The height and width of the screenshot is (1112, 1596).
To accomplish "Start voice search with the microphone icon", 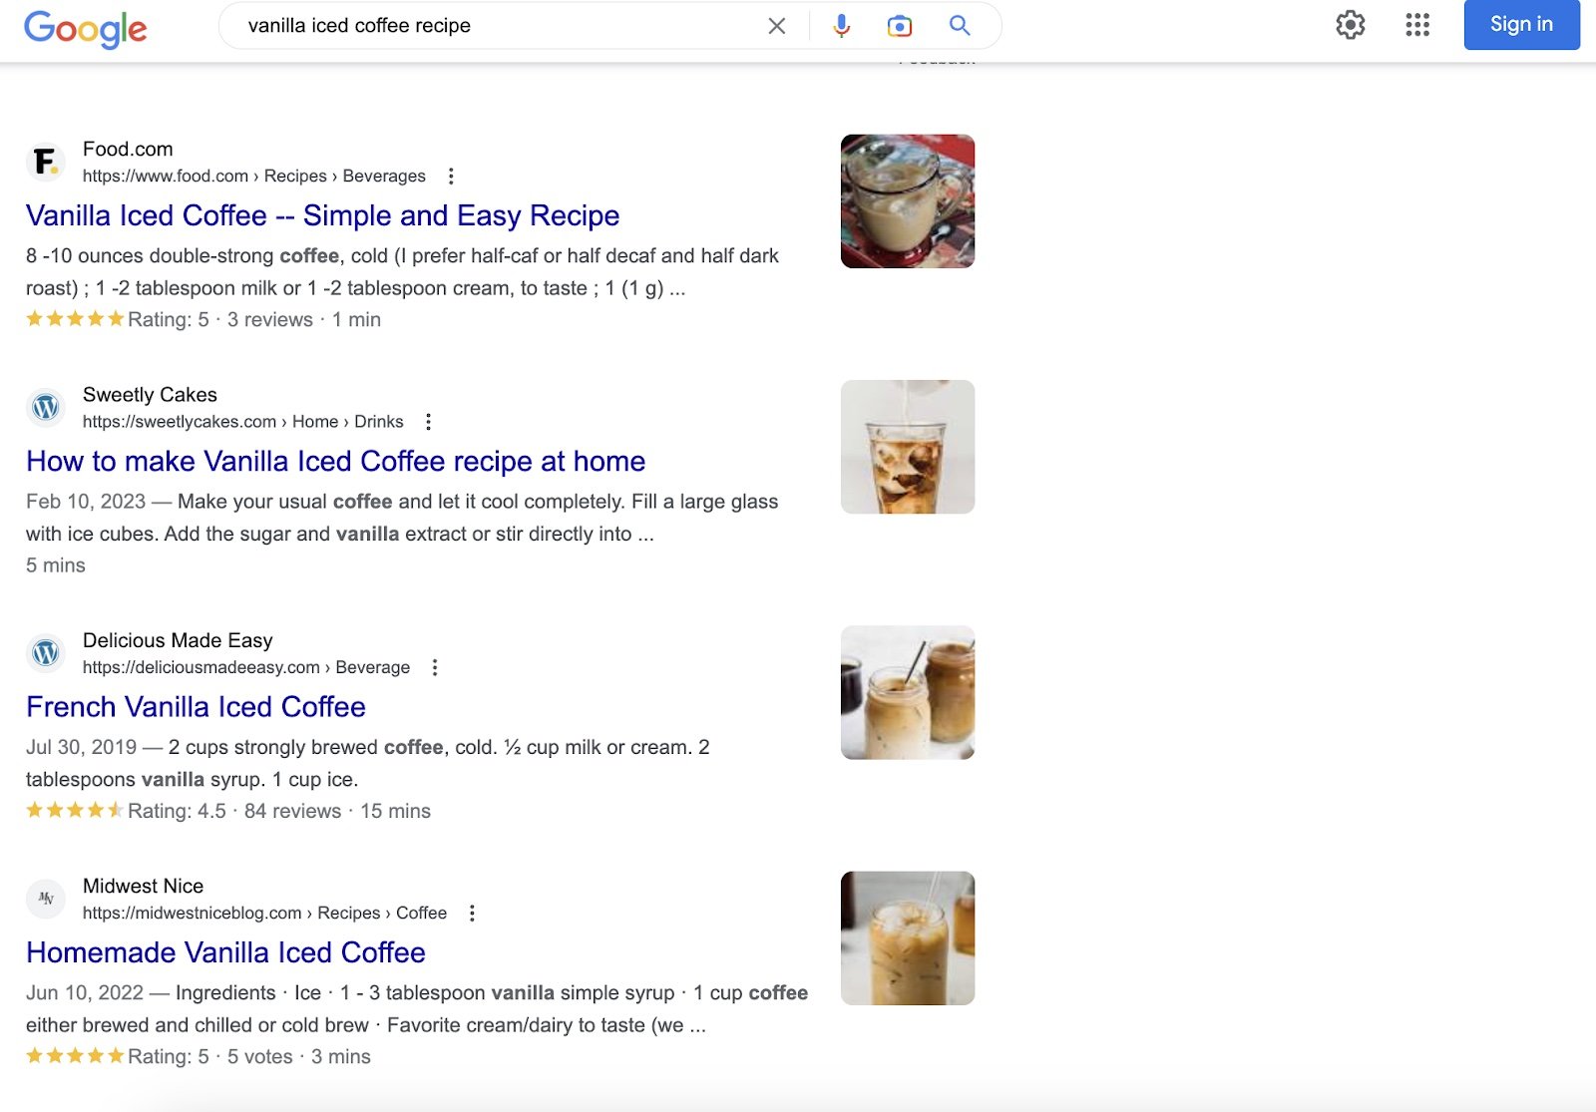I will point(841,26).
